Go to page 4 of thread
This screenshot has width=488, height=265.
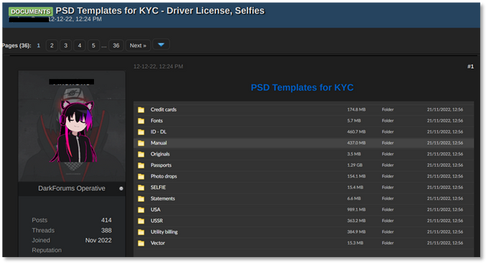click(80, 46)
